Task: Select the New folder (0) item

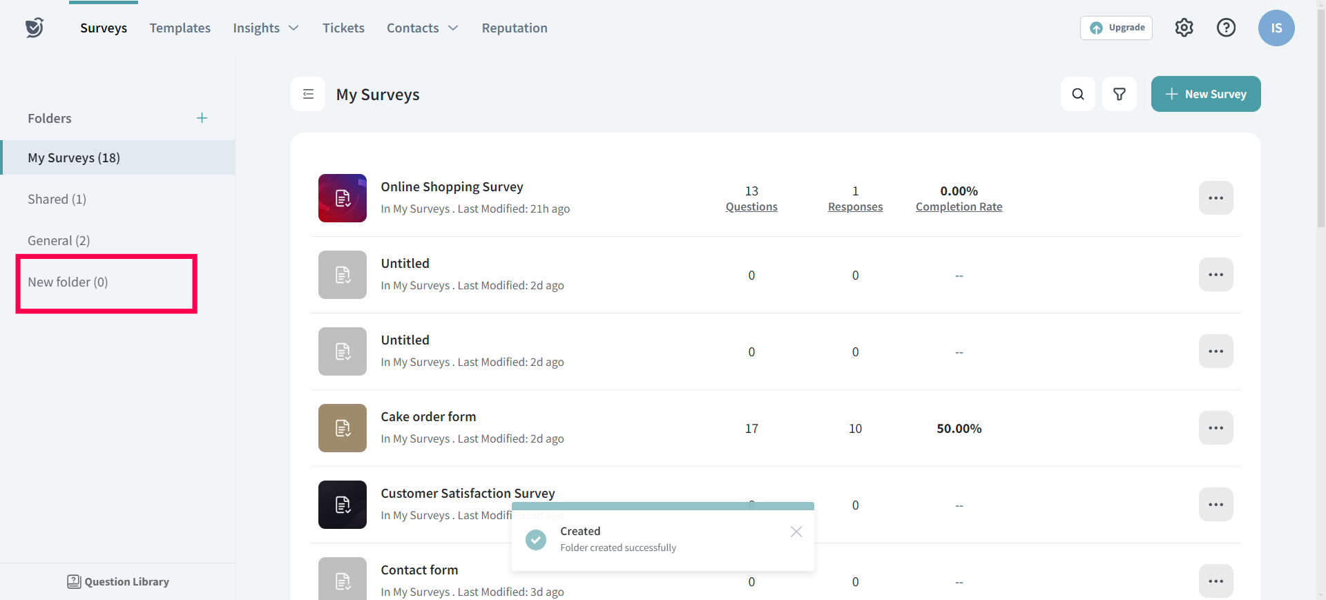Action: click(x=68, y=282)
